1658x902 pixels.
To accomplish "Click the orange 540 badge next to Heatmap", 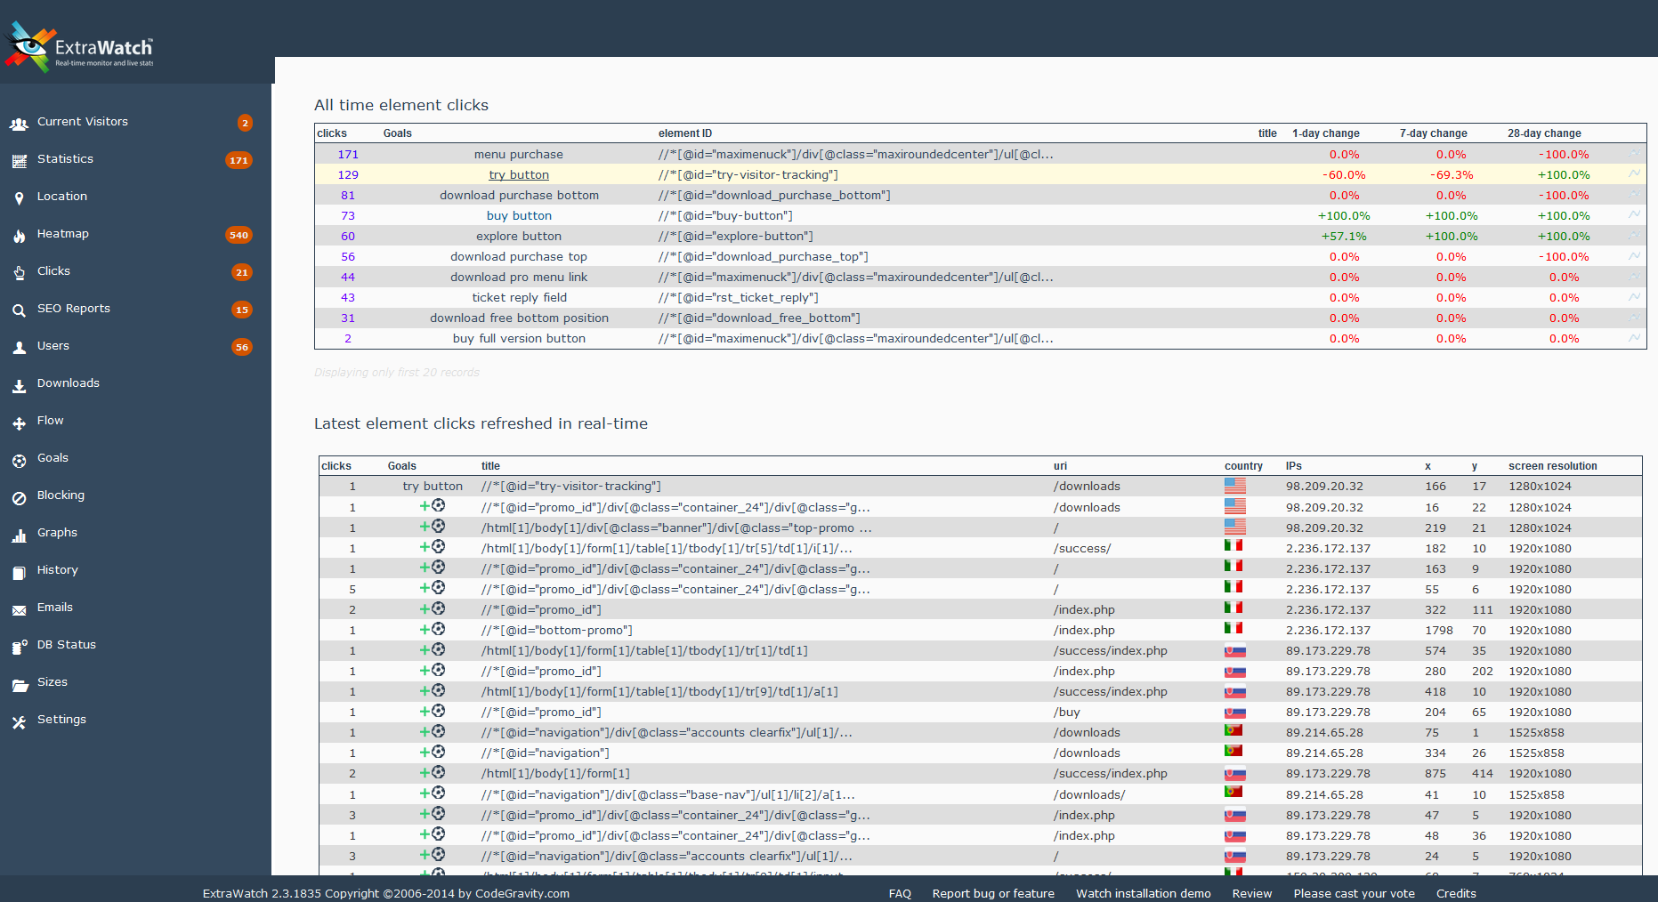I will pos(239,235).
